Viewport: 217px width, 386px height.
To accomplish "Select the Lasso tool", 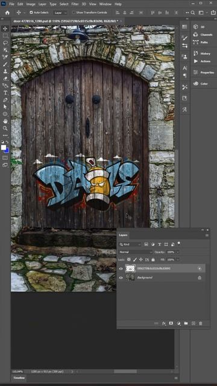I will [5, 43].
